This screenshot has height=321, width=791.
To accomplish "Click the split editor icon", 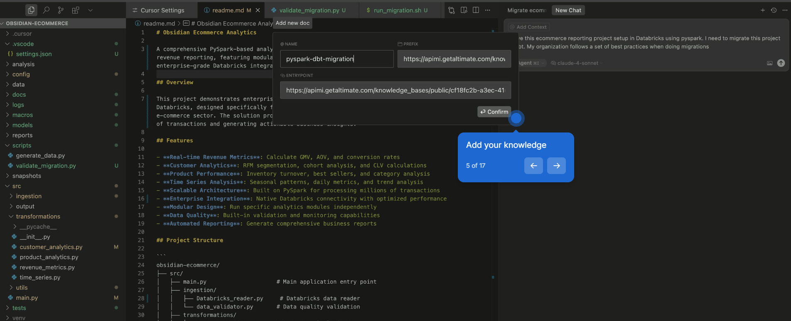I will coord(476,10).
